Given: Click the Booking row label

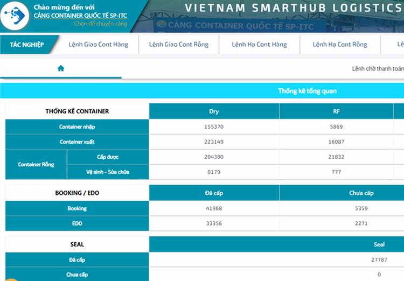Looking at the screenshot, I should (x=77, y=208).
